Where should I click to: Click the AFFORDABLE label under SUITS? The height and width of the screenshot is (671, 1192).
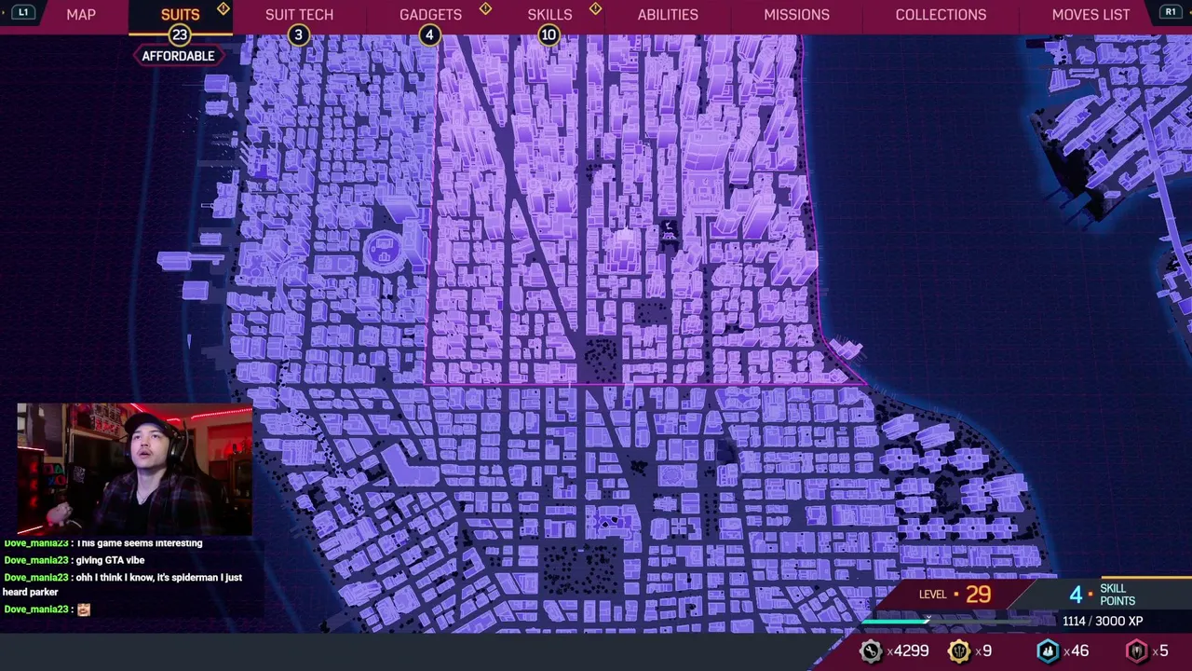[178, 56]
